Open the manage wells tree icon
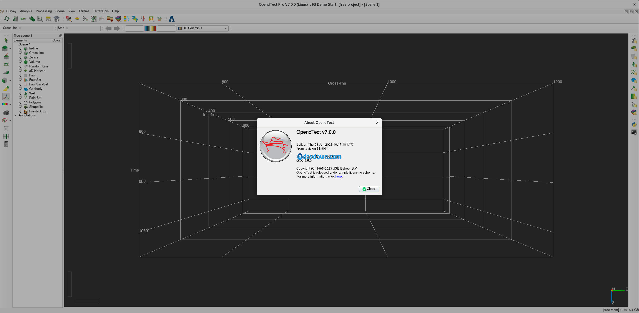 tap(634, 64)
